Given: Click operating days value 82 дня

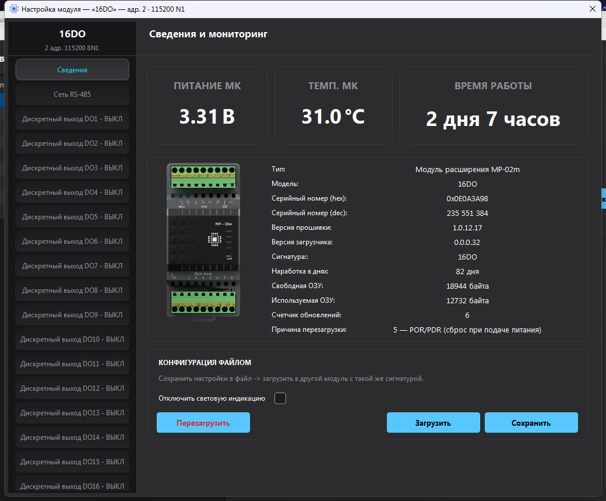Looking at the screenshot, I should (467, 272).
